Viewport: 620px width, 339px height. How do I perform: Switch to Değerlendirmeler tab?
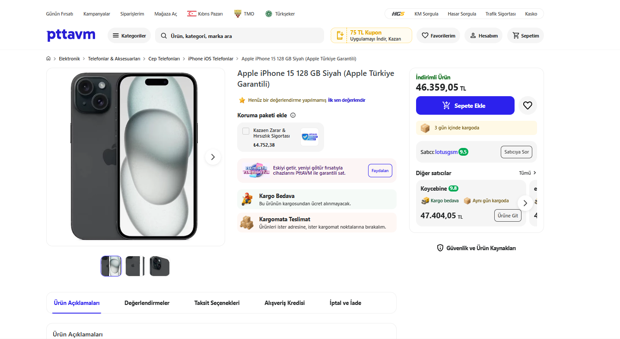point(147,303)
